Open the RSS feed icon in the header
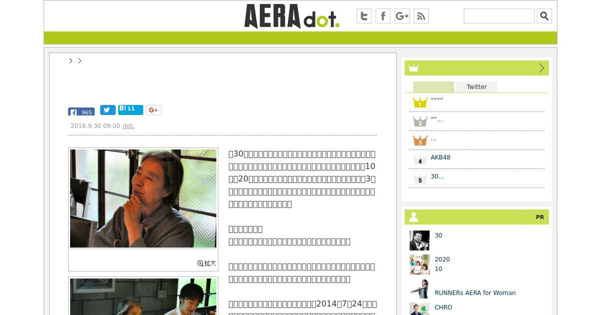 (421, 16)
